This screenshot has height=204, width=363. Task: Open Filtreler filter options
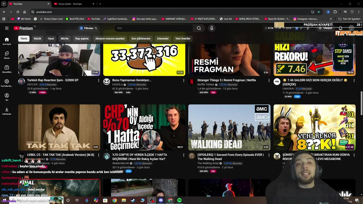click(88, 28)
